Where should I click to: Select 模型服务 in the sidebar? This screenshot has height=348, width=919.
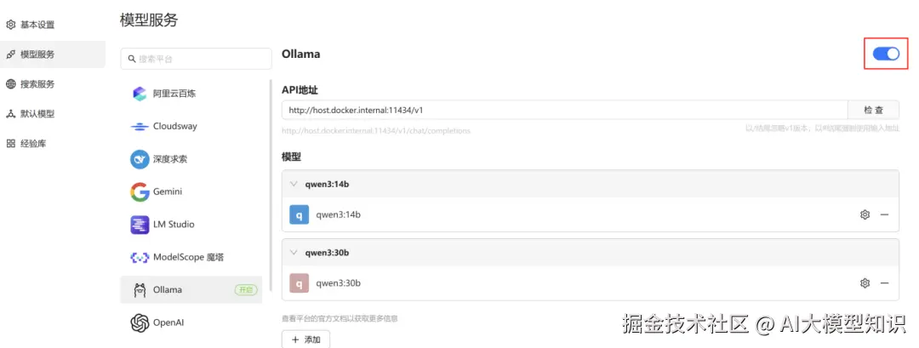pos(52,54)
